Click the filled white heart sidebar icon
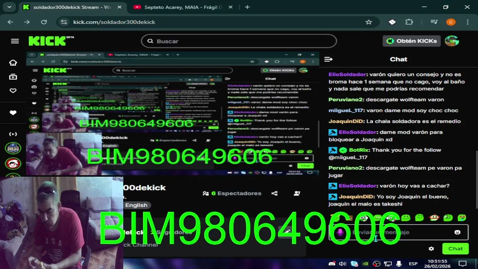Screen dimensions: 478x269 [x=13, y=113]
